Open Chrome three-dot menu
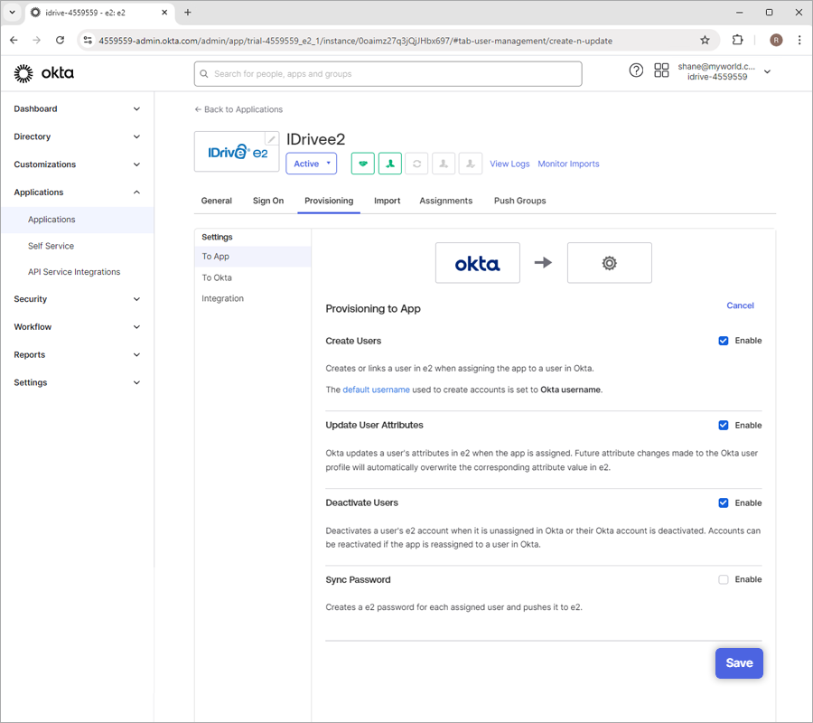Viewport: 813px width, 723px height. (x=799, y=40)
